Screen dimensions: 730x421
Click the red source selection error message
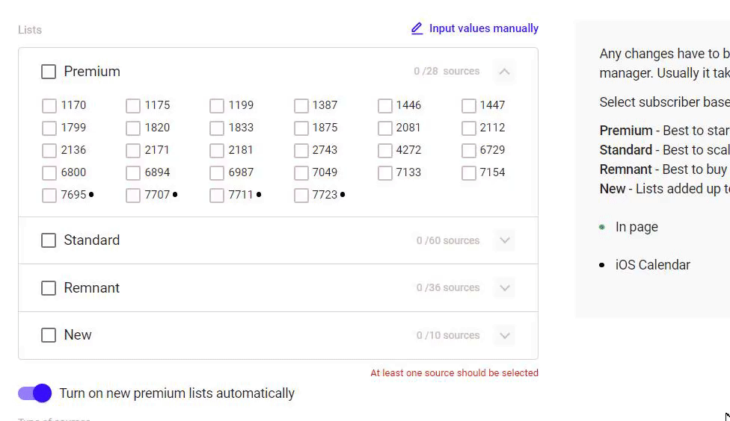(x=455, y=372)
